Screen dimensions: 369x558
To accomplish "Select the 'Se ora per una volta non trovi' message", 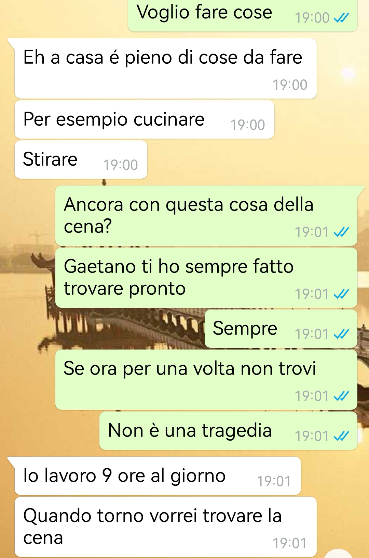I will (206, 380).
